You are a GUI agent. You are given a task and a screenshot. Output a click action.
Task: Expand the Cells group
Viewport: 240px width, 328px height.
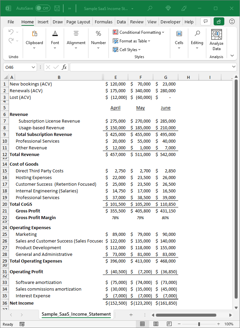pyautogui.click(x=179, y=40)
